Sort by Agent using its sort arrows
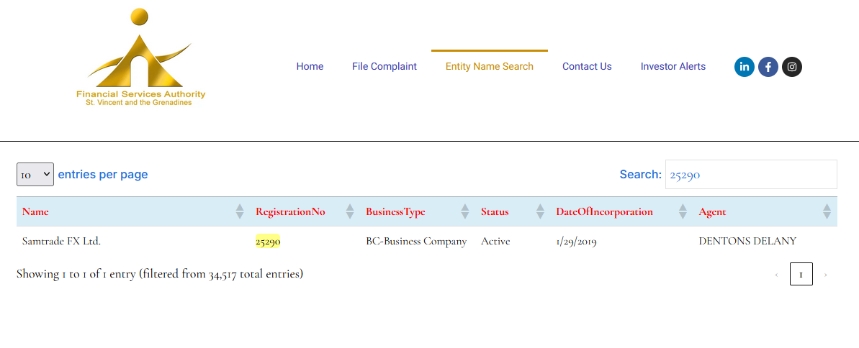859x348 pixels. (827, 211)
